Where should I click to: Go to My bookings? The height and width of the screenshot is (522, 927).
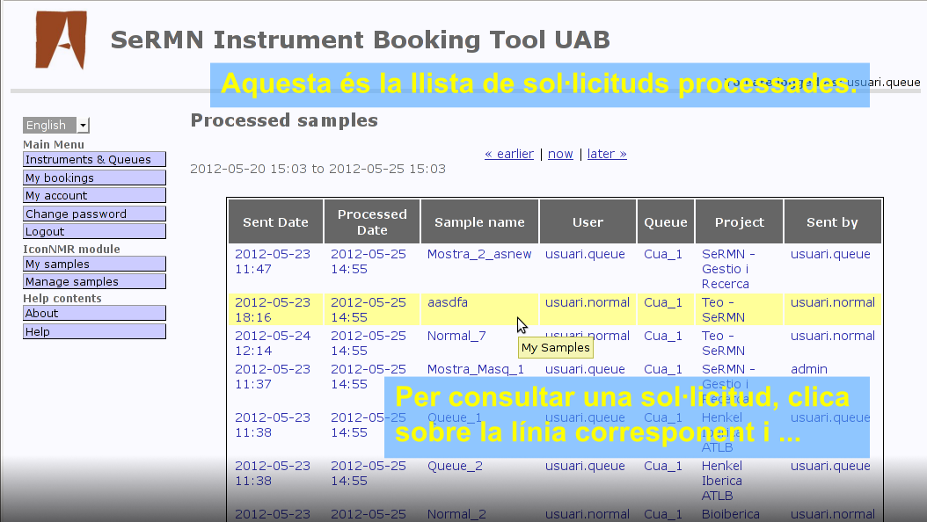[x=95, y=178]
